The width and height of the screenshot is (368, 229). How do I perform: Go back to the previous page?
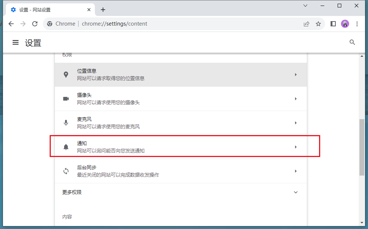coord(11,24)
